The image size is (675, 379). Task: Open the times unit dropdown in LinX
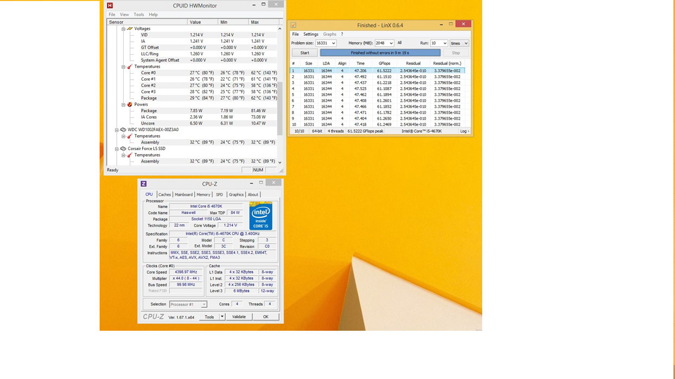(x=466, y=43)
